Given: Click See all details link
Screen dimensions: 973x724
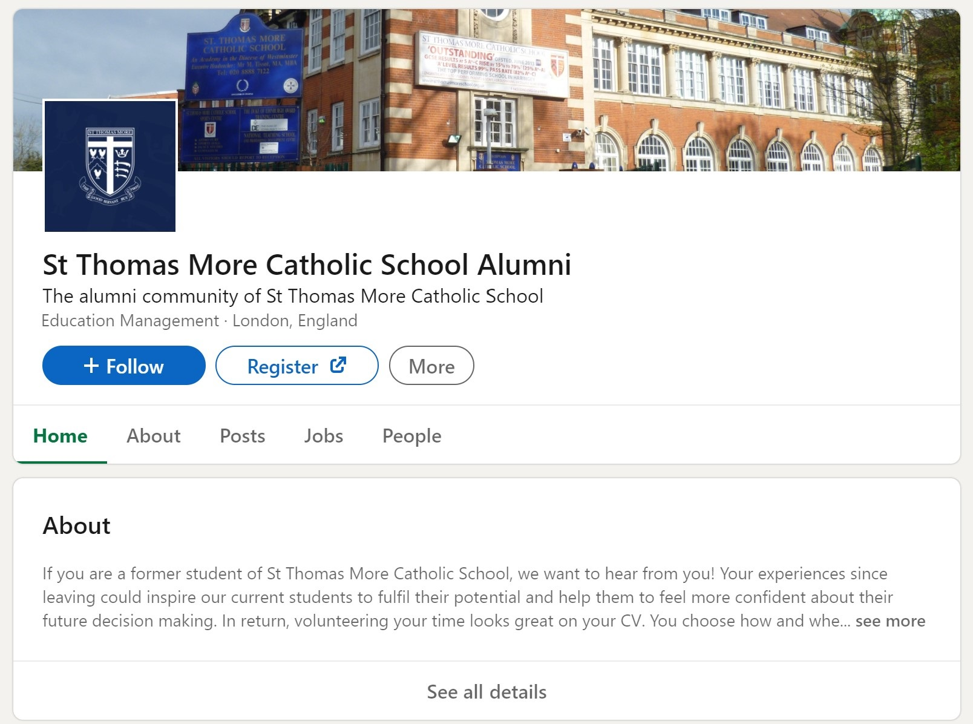Looking at the screenshot, I should (486, 692).
